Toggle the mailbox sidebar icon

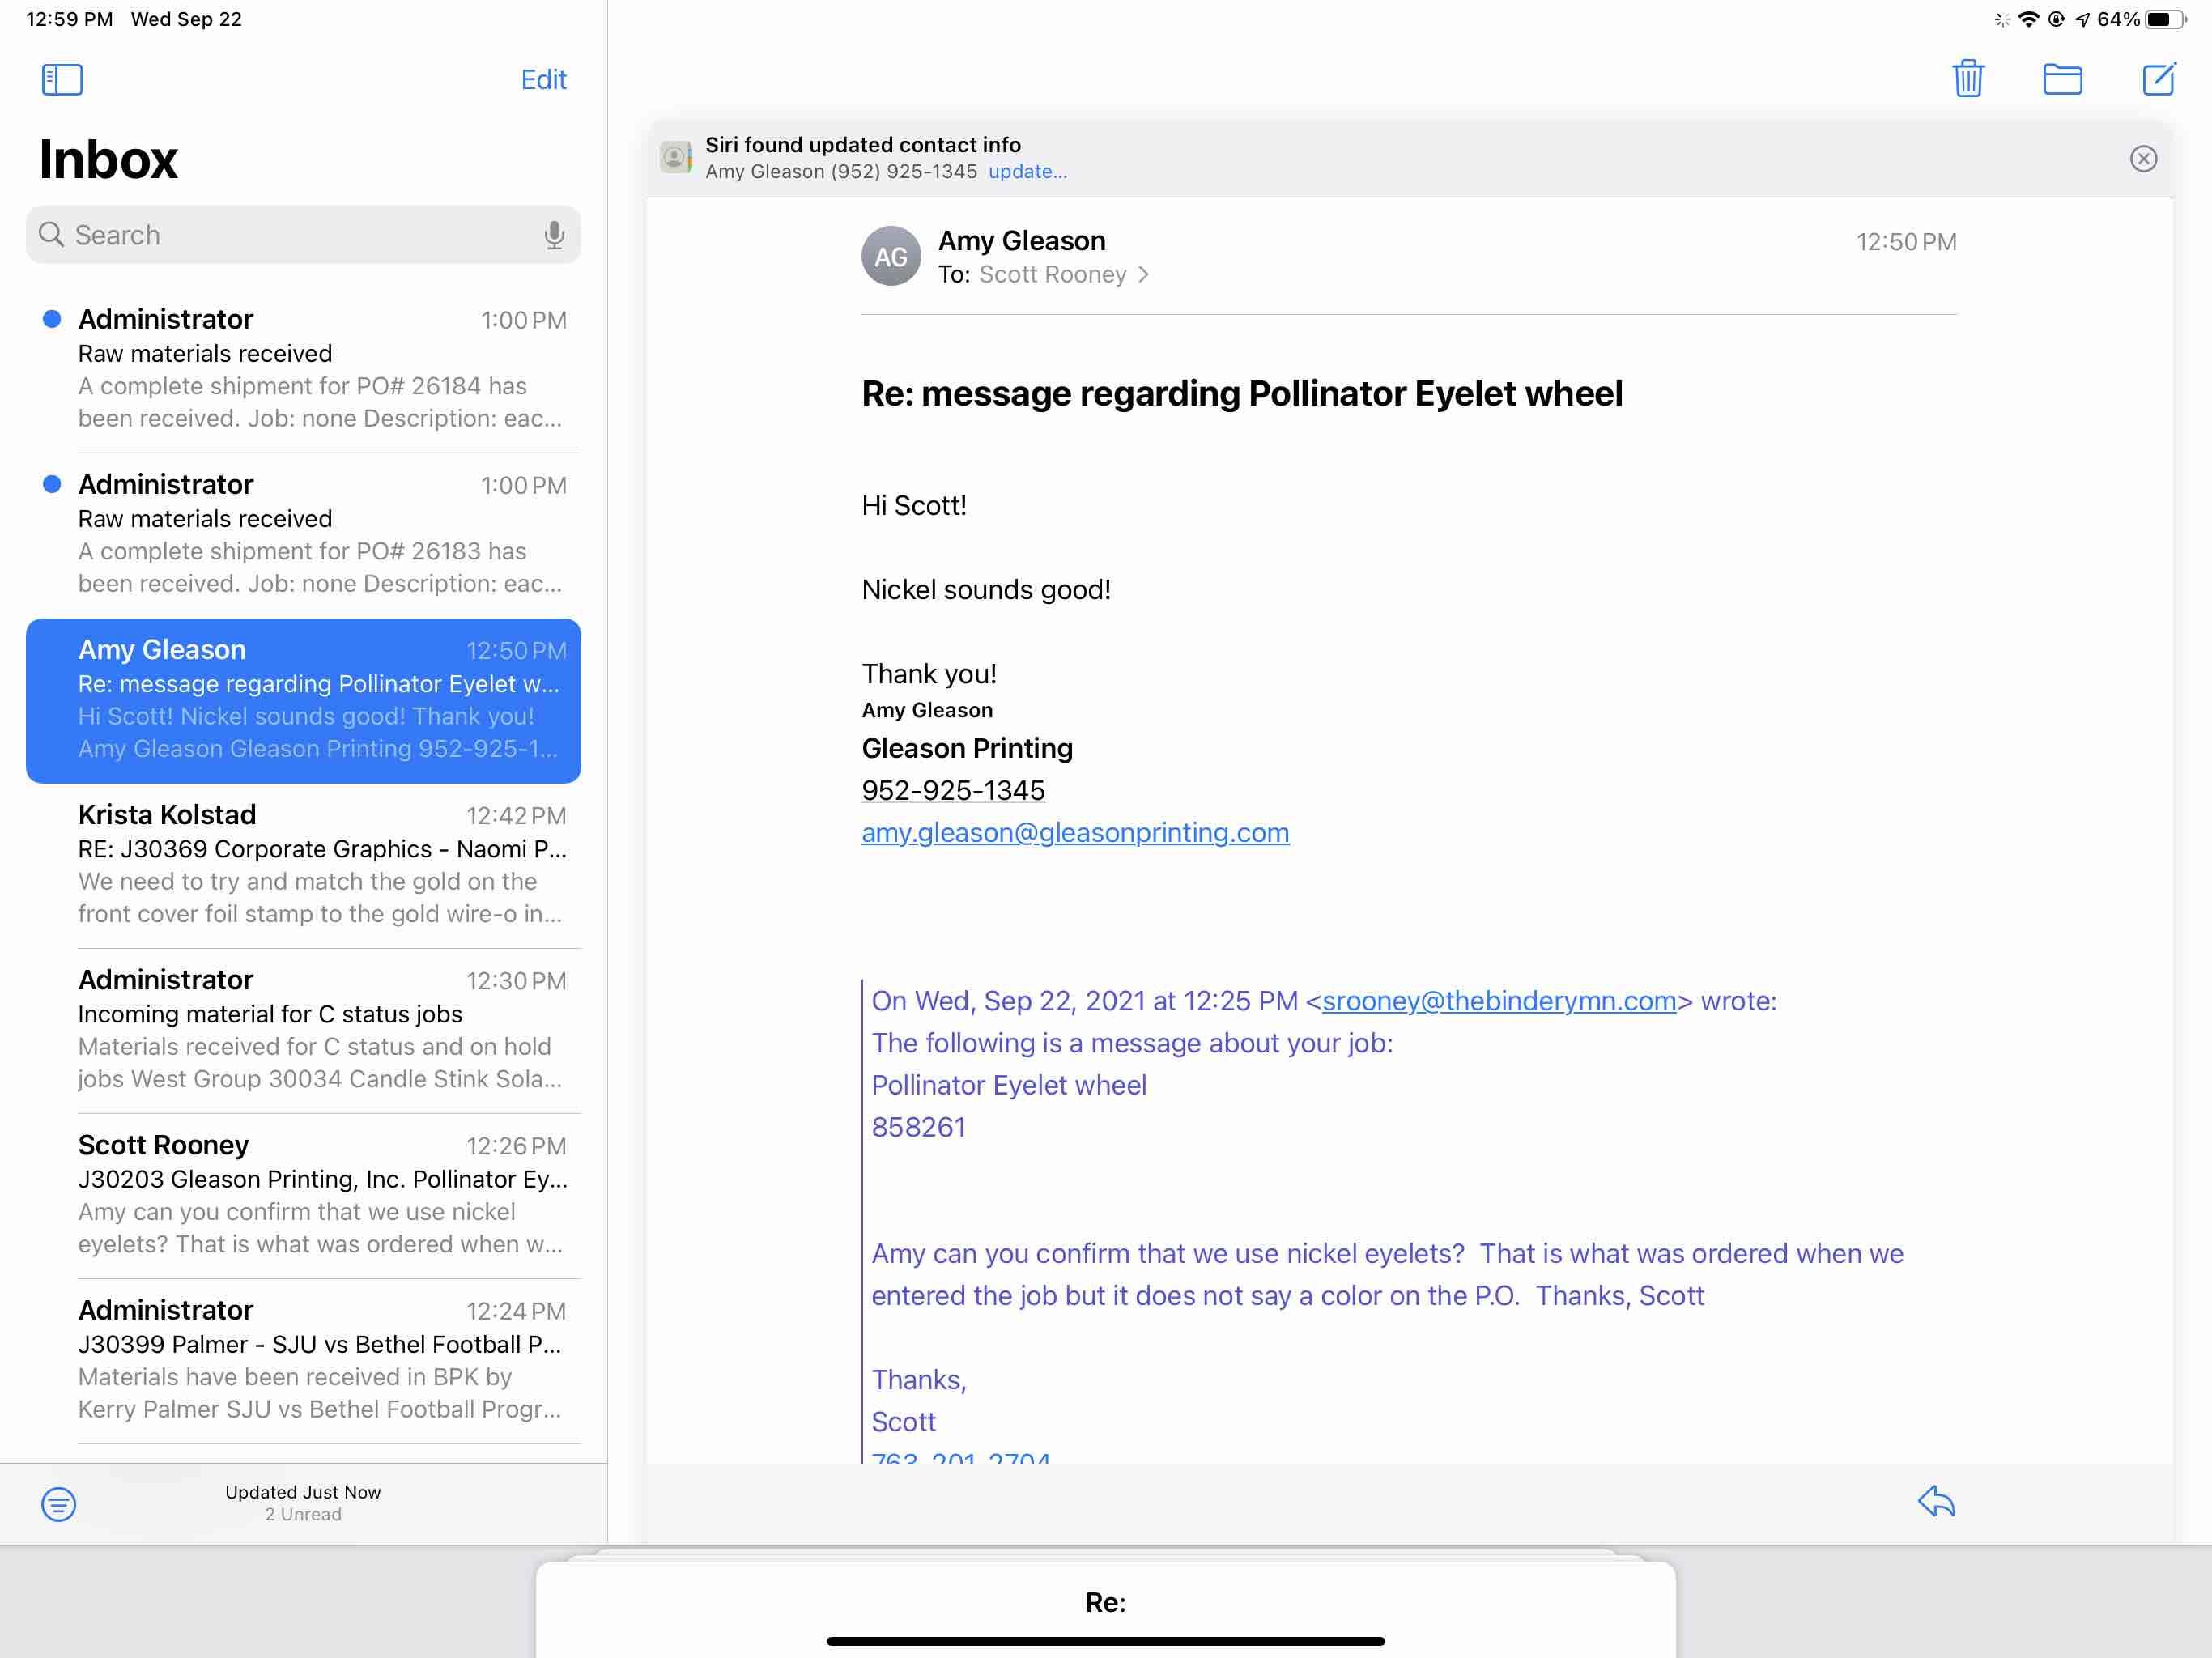[x=62, y=79]
